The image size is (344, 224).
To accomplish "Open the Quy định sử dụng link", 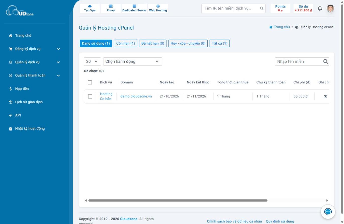I will (280, 221).
